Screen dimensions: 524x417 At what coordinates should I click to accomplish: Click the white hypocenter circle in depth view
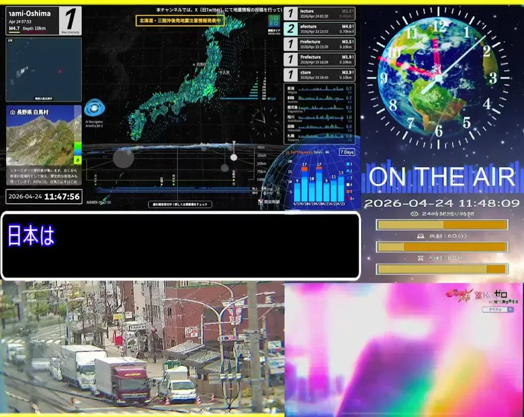(x=234, y=157)
